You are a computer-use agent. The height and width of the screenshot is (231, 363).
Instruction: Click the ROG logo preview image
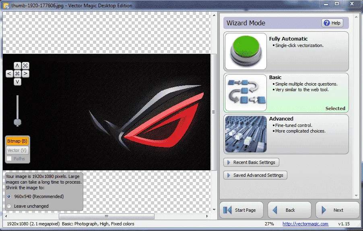(107, 112)
